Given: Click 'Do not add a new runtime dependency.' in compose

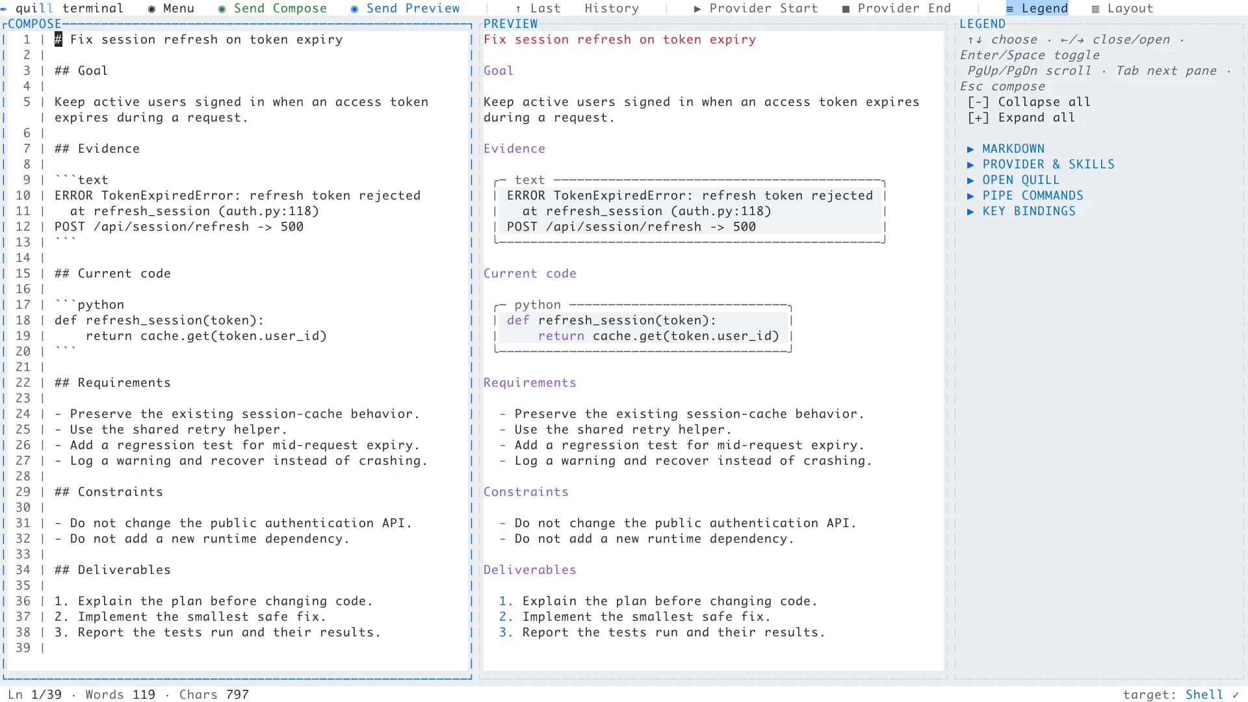Looking at the screenshot, I should pos(210,539).
